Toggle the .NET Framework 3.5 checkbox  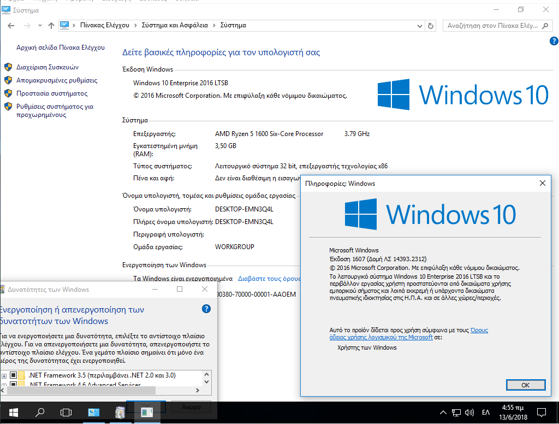tap(13, 375)
